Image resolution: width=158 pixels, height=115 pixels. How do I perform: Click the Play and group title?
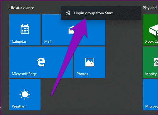[150, 8]
